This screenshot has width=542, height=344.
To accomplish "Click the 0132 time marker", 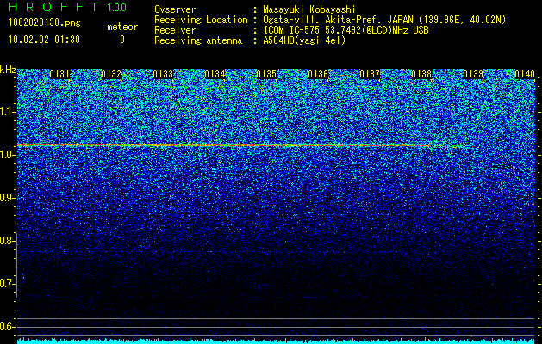I will pos(111,74).
